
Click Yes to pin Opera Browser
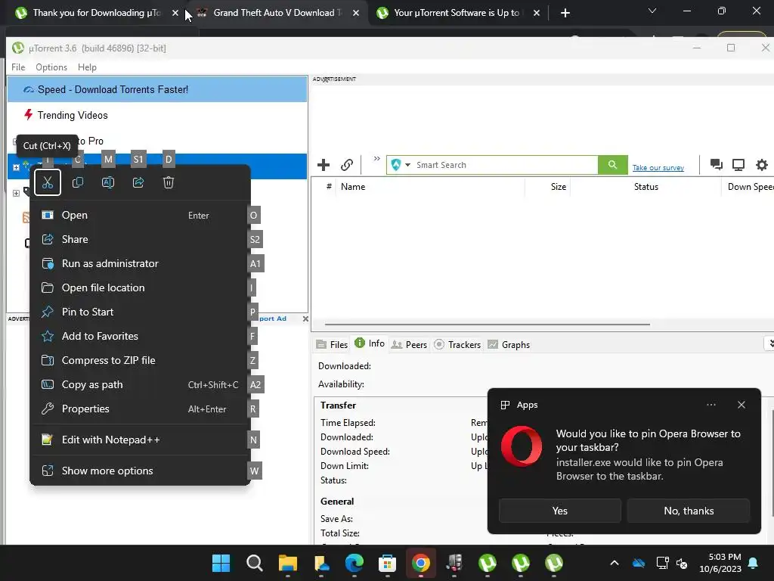pos(560,511)
